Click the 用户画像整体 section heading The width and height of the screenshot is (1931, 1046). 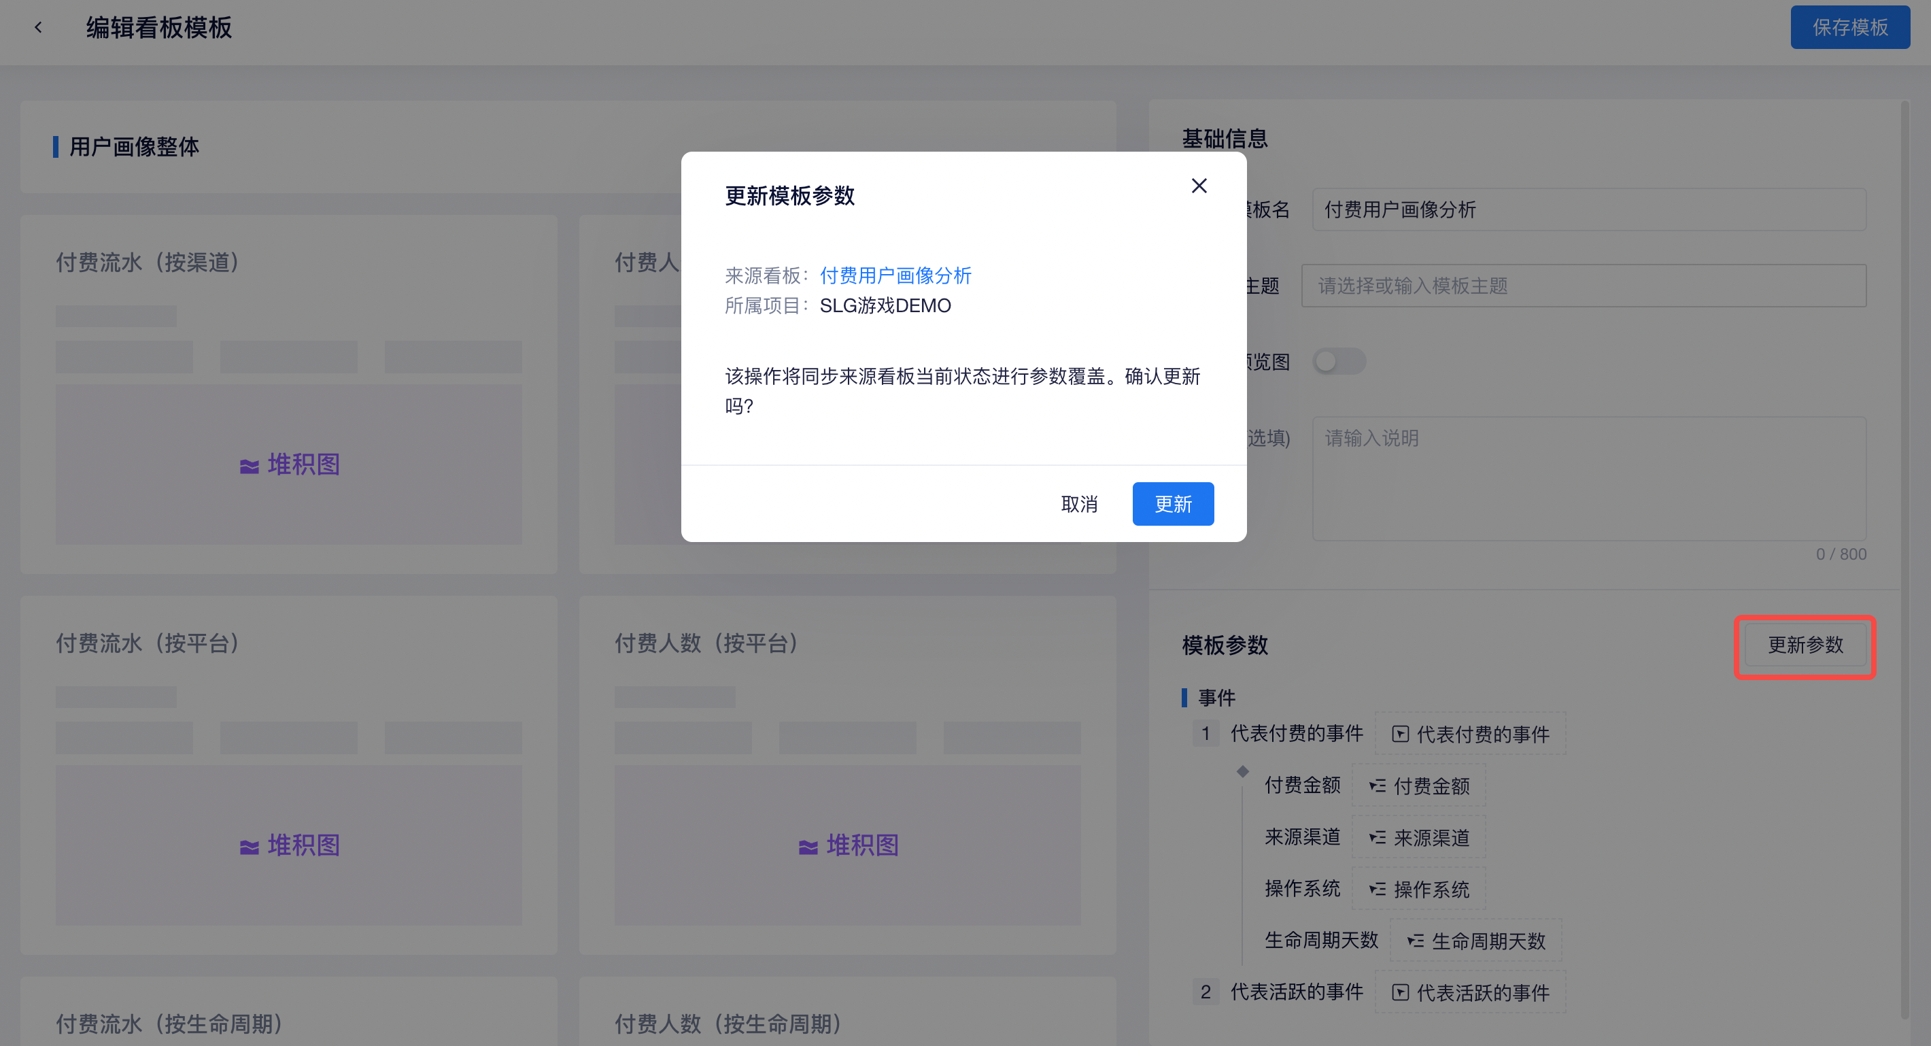click(x=134, y=147)
